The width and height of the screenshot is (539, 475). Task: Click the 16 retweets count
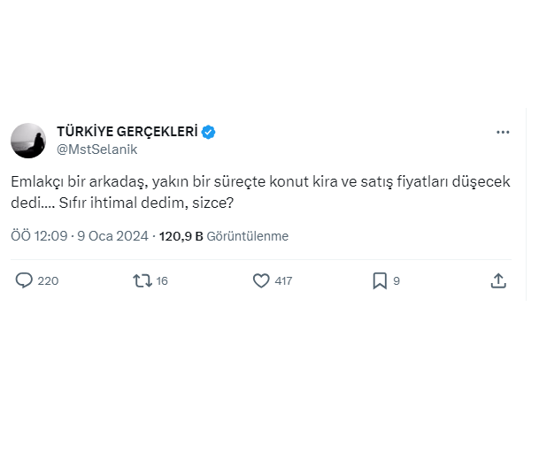point(162,281)
